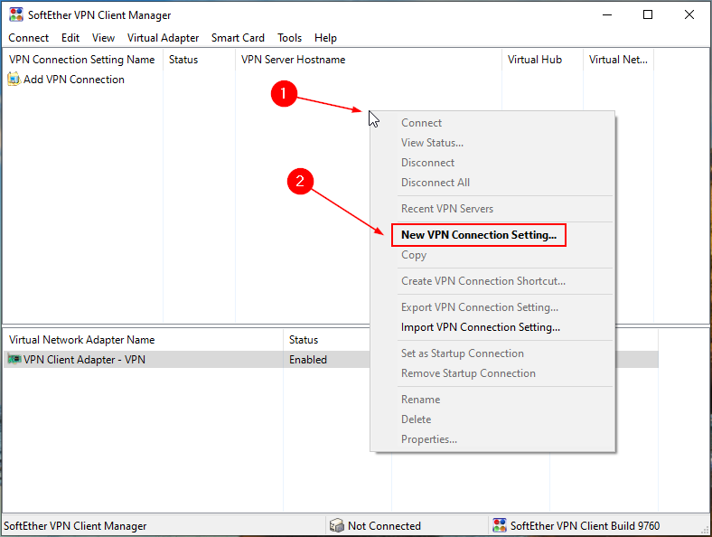Click the SoftEther app icon in title bar
The height and width of the screenshot is (537, 712).
point(16,14)
